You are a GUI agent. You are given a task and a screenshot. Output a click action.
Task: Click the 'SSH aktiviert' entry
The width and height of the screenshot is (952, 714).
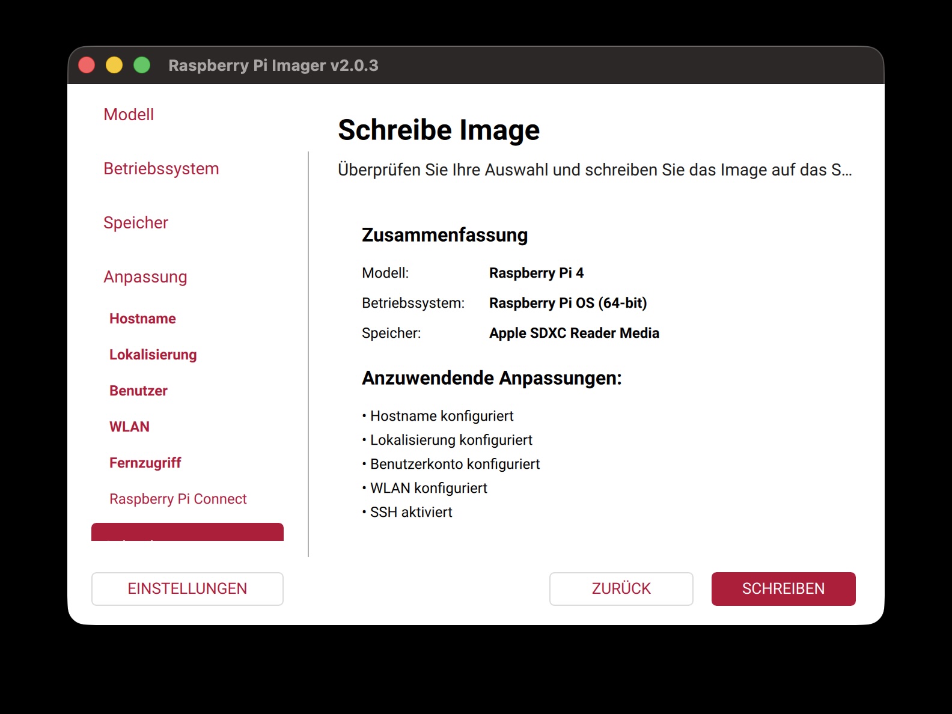tap(407, 512)
